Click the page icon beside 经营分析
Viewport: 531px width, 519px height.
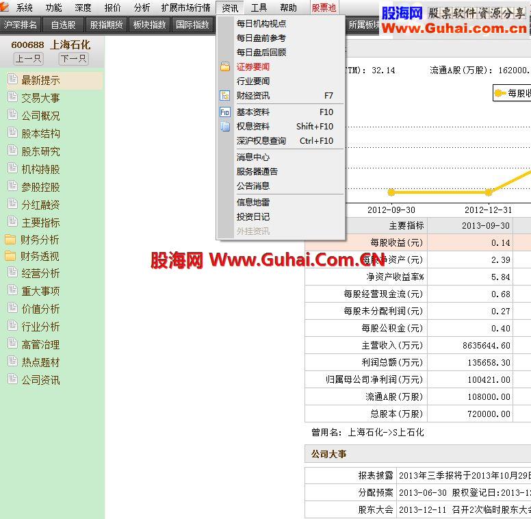coord(12,272)
